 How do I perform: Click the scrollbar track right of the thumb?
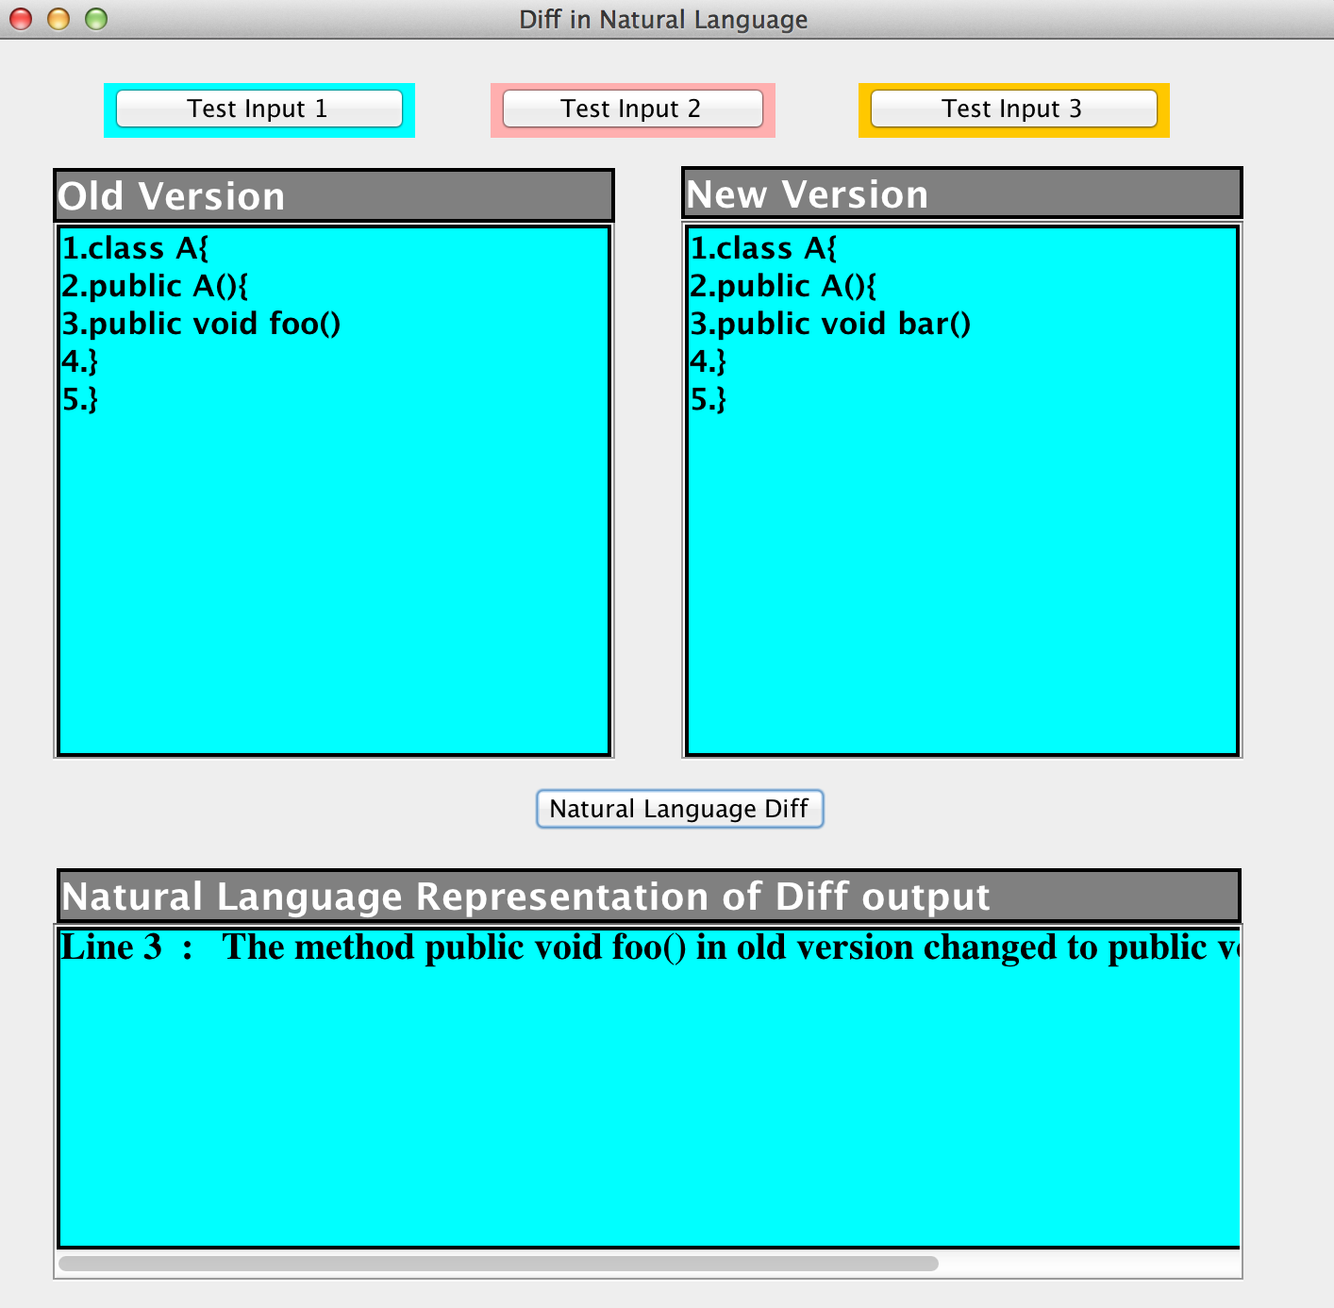[x=1085, y=1264]
